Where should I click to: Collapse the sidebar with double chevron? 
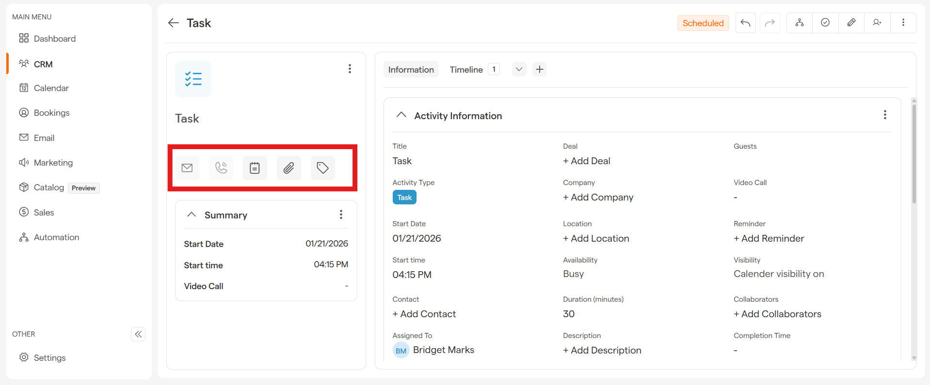[x=138, y=334]
